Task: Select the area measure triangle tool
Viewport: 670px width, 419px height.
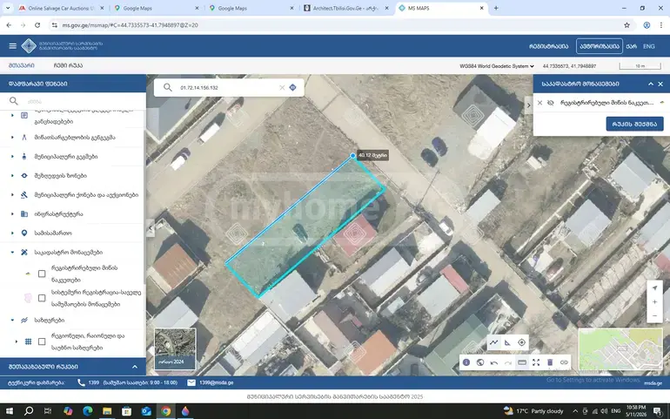Action: click(507, 342)
